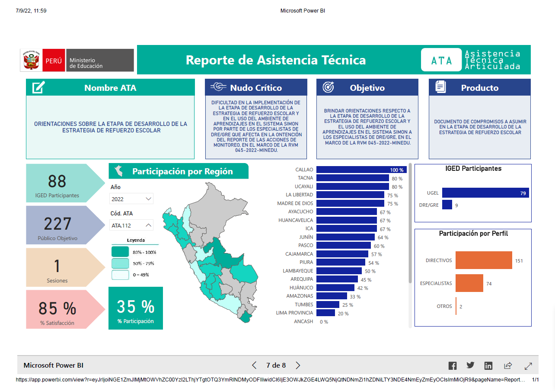This screenshot has height=391, width=555.
Task: Click the 227 Público Objetivo card
Action: [65, 225]
